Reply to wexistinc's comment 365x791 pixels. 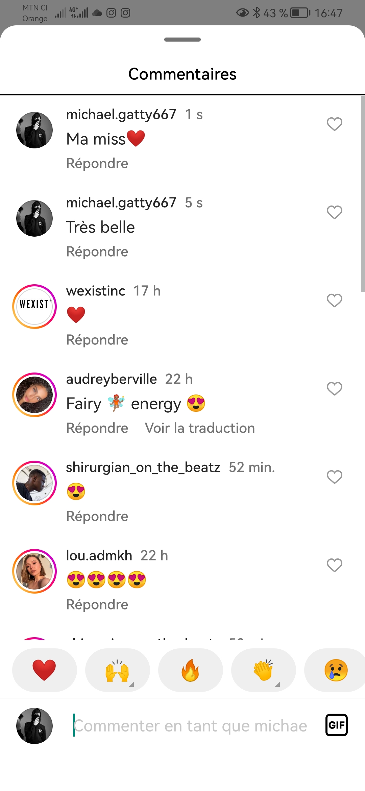tap(97, 340)
